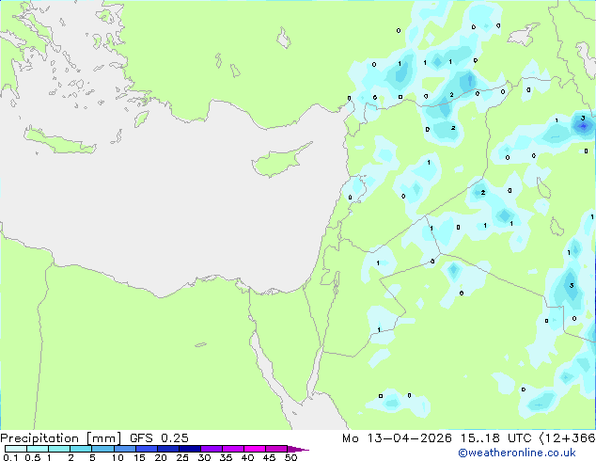This screenshot has width=596, height=461.
Task: Click the legend label '40'
Action: point(247,457)
